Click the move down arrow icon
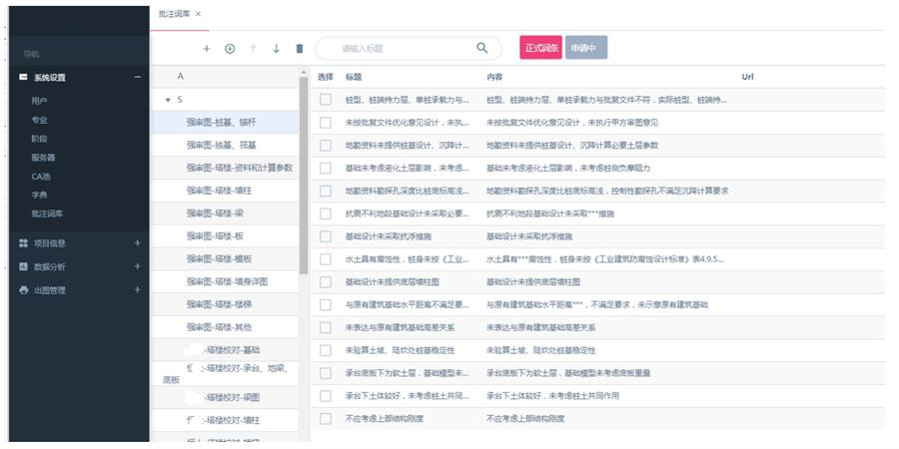 click(x=277, y=48)
